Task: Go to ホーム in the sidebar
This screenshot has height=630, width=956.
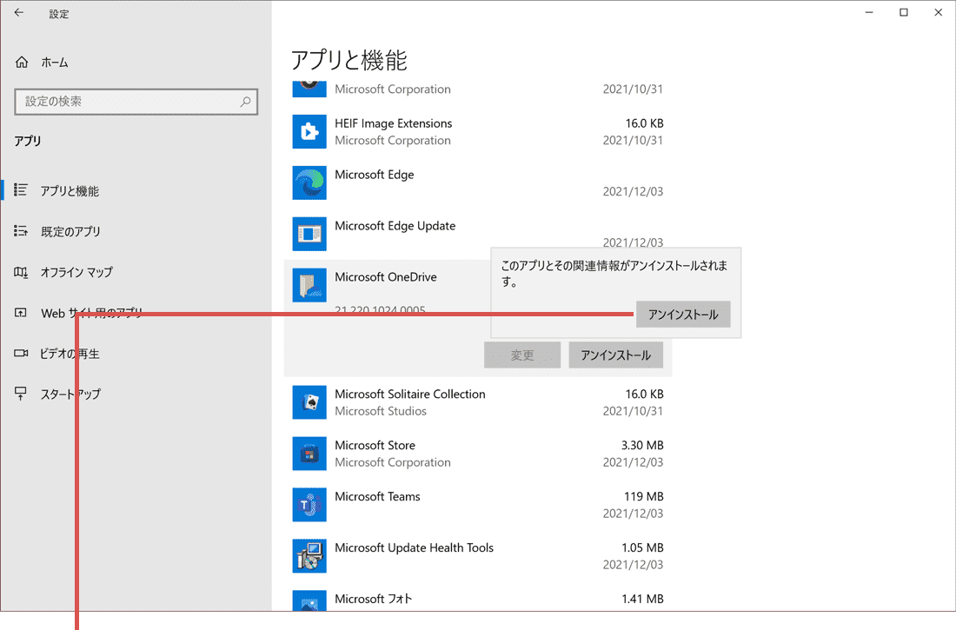Action: coord(54,63)
